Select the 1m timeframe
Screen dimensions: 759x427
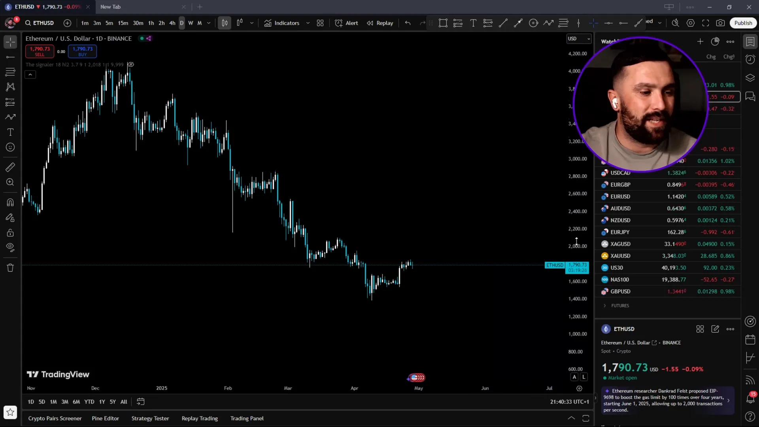(85, 23)
